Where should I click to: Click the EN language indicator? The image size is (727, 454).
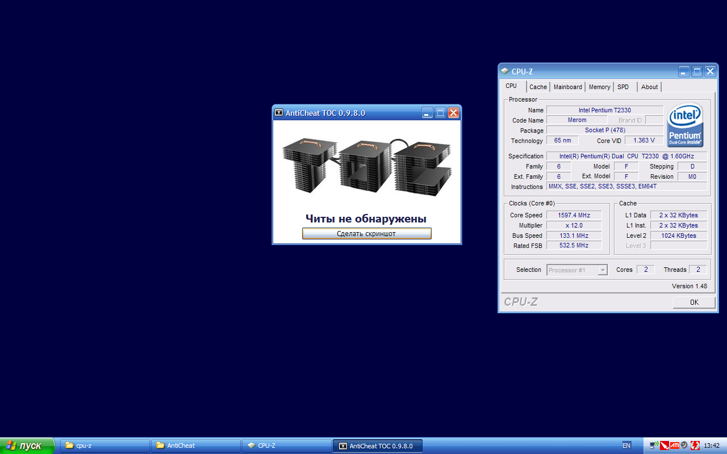coord(626,445)
